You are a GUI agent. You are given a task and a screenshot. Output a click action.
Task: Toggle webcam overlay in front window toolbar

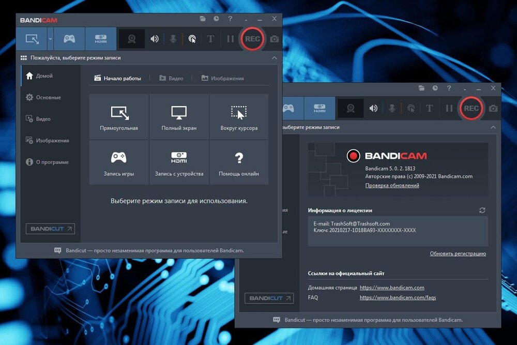click(131, 39)
